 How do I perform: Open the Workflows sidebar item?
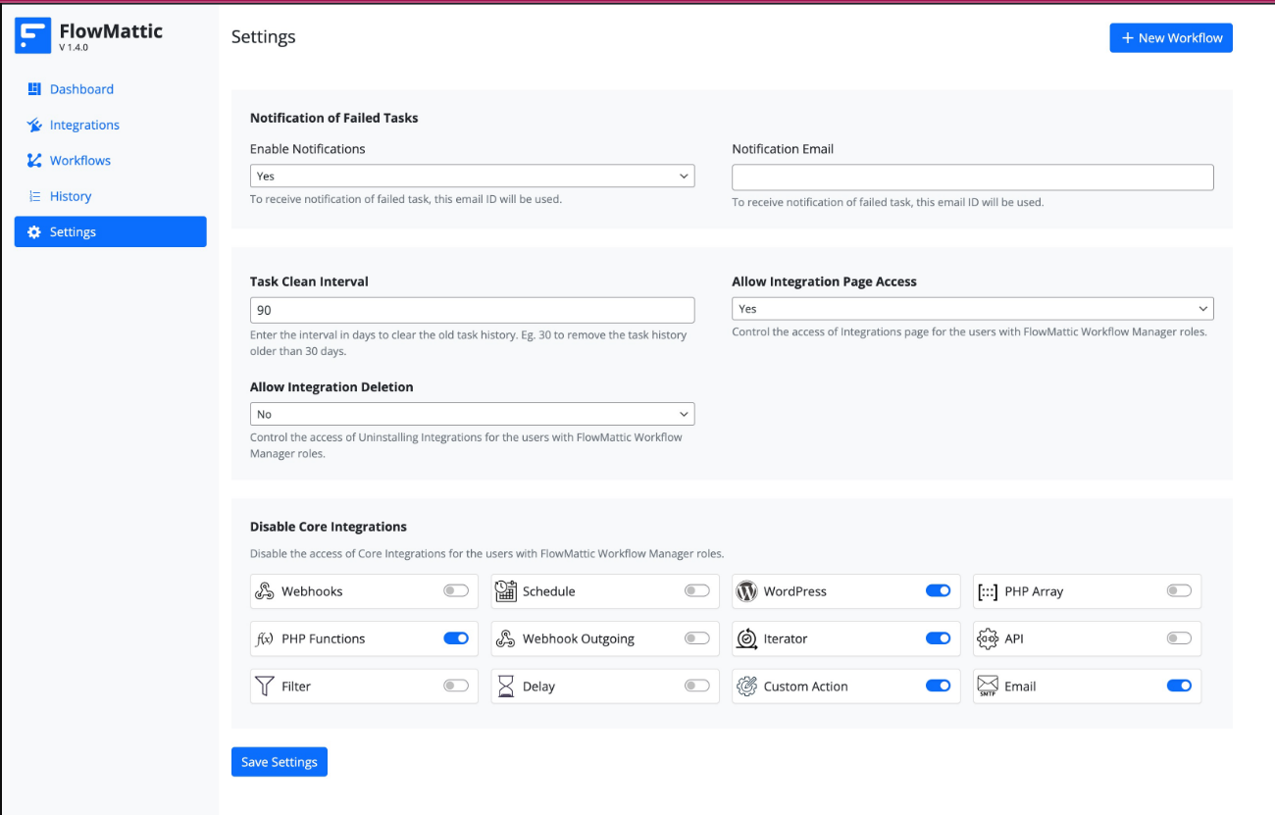coord(80,161)
